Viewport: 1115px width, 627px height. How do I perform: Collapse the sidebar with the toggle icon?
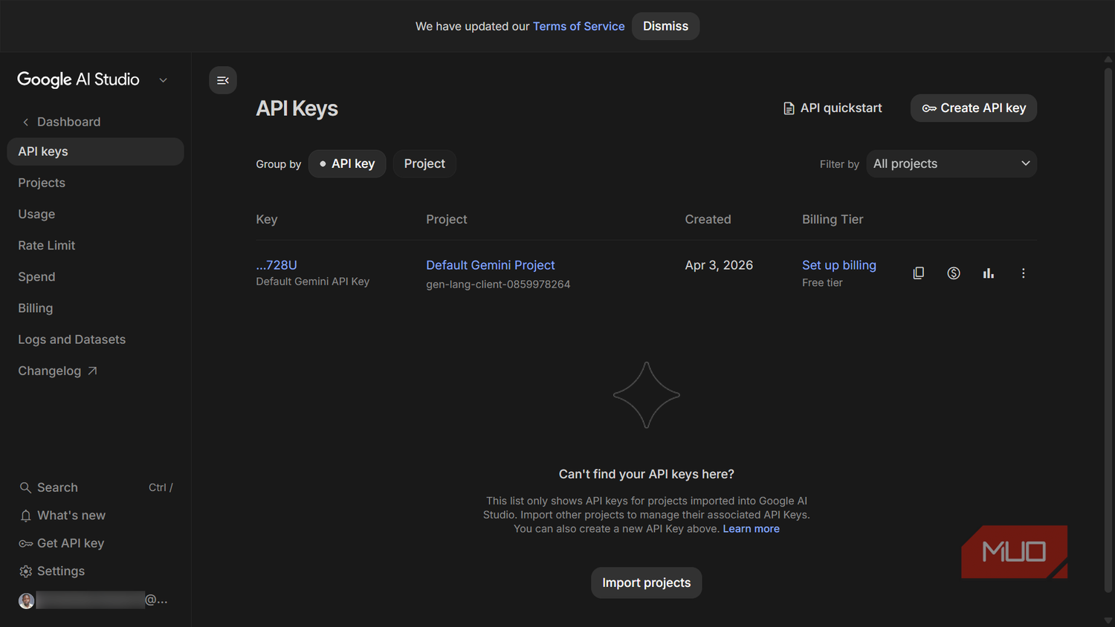coord(222,80)
